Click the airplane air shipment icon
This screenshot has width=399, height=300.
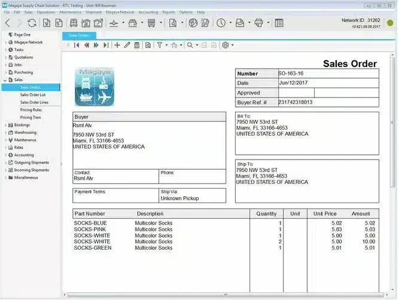click(x=114, y=23)
